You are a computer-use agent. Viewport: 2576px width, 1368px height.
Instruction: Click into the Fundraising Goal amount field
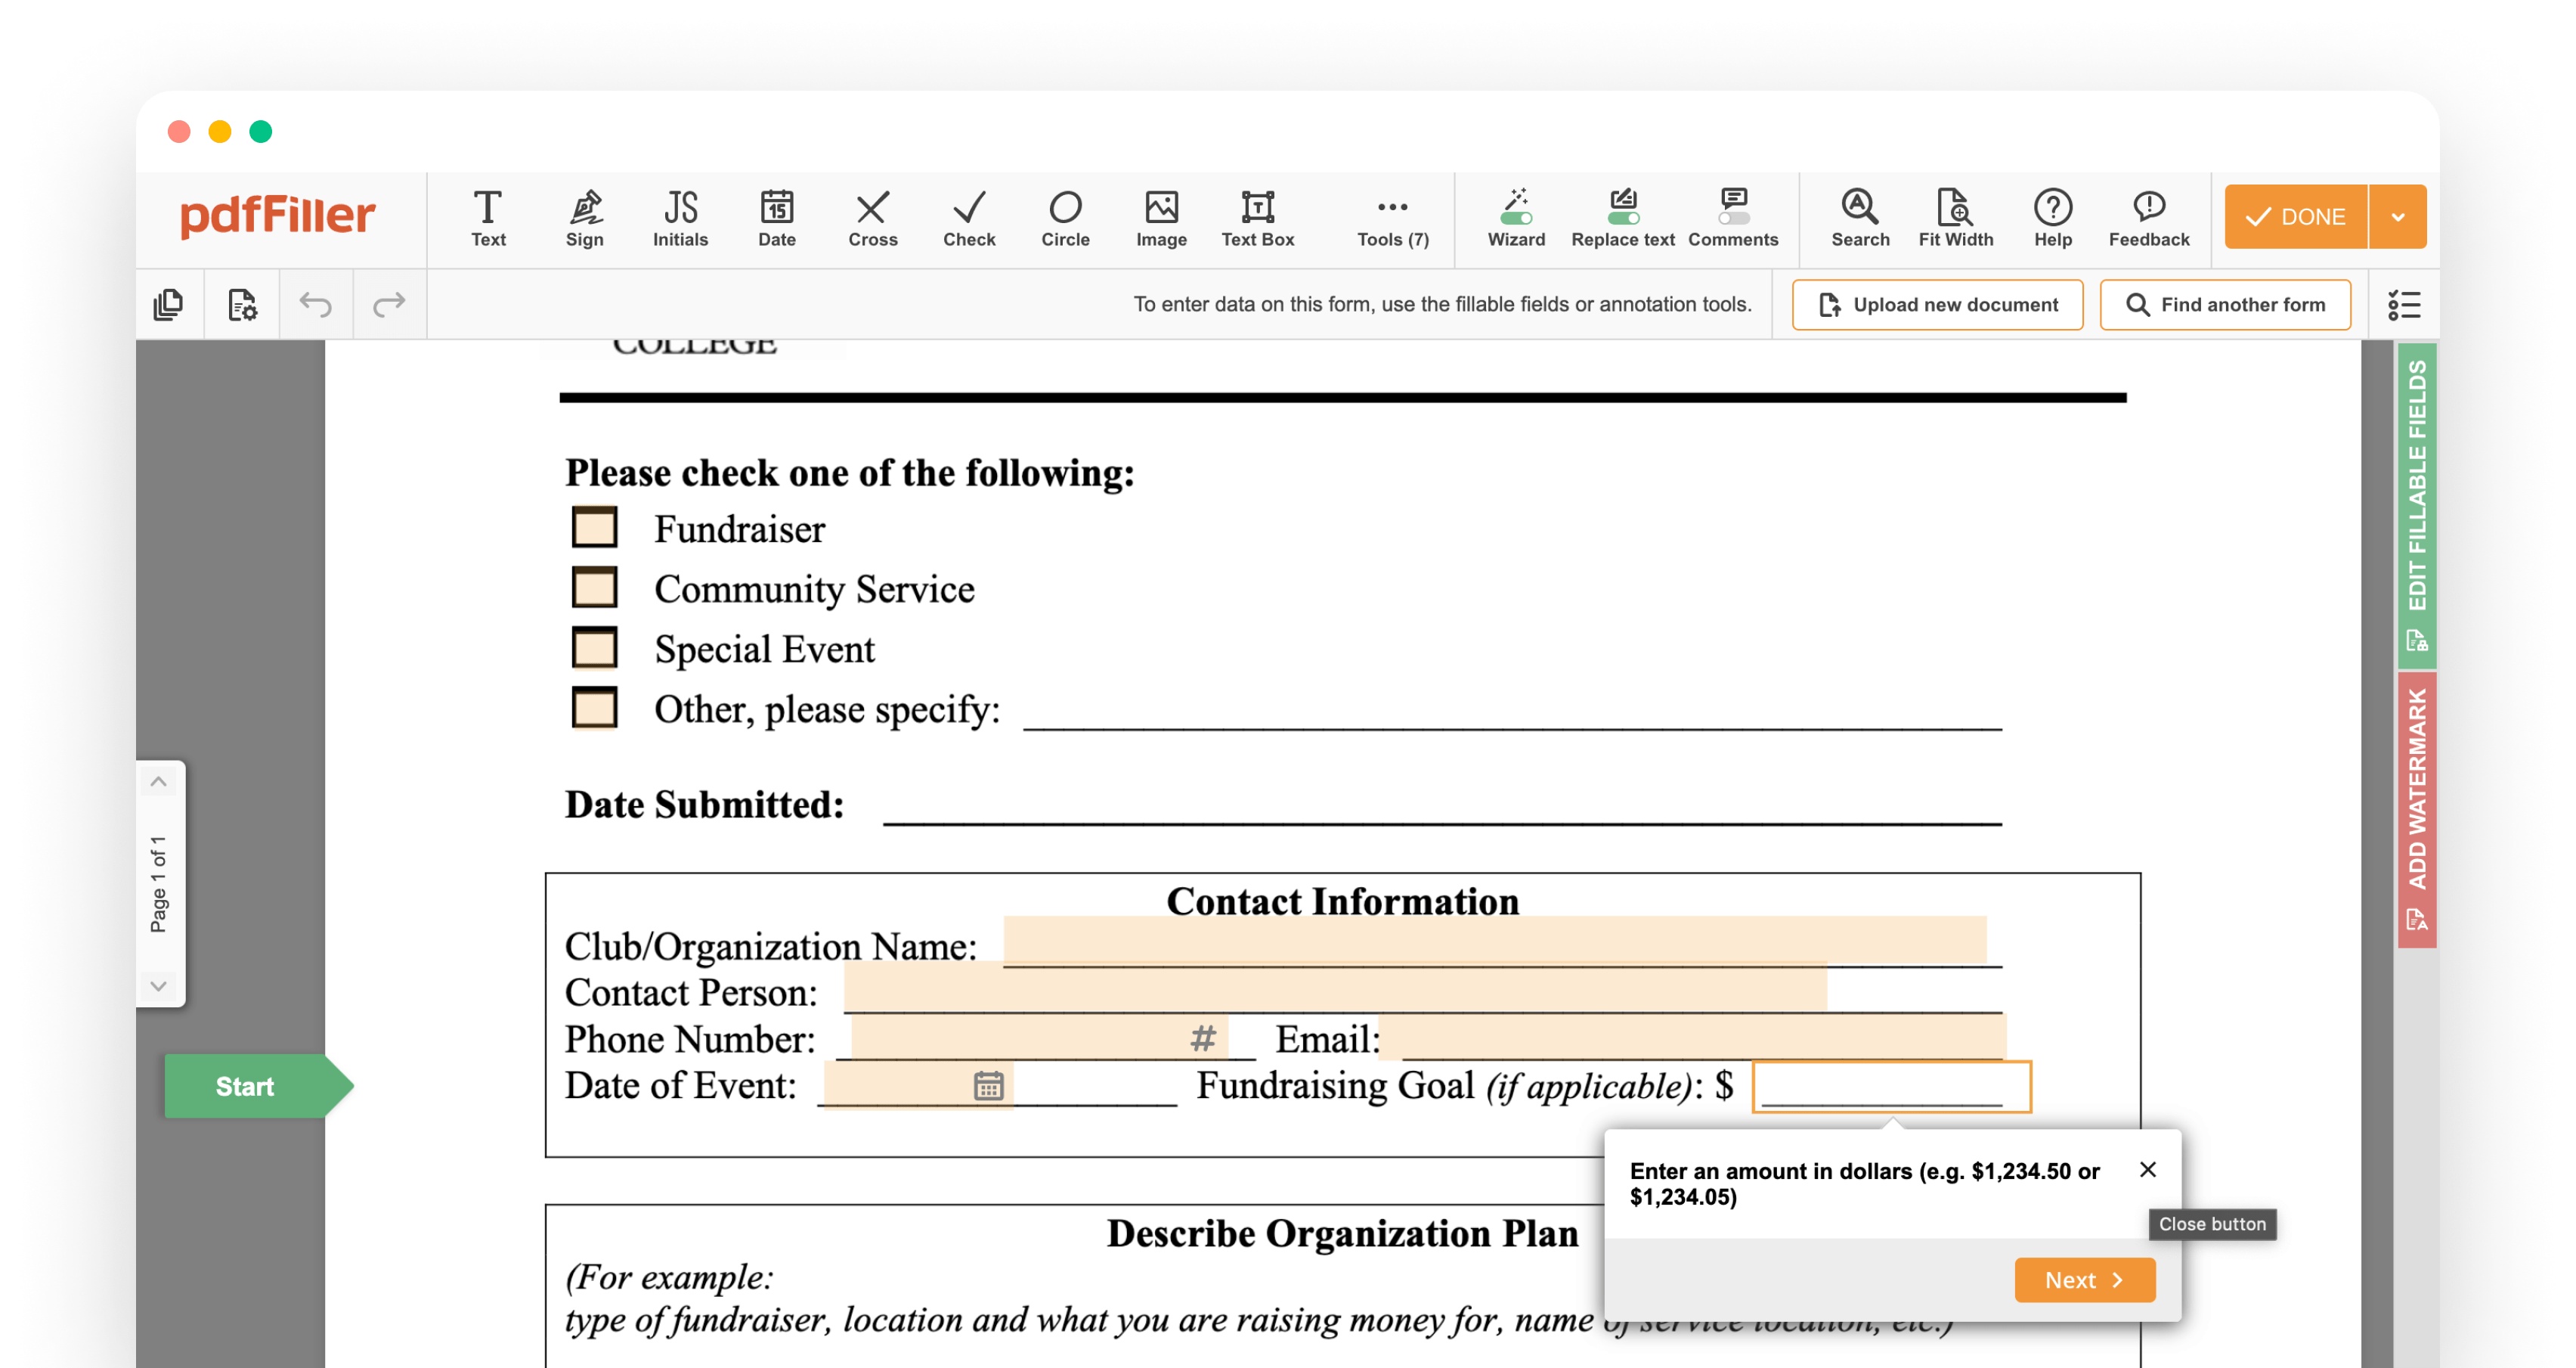[1891, 1086]
